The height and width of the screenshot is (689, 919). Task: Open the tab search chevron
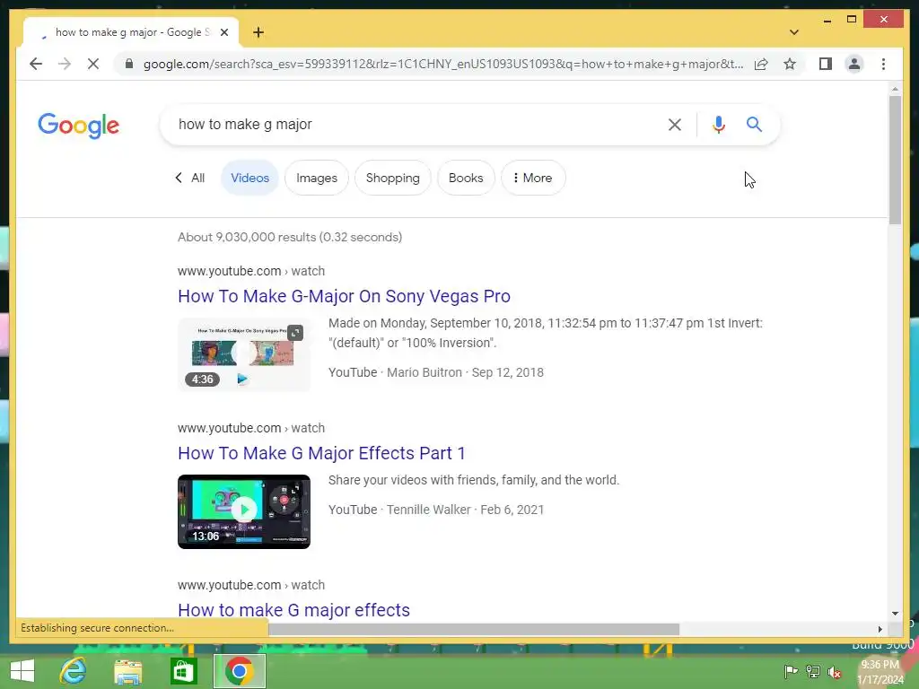pyautogui.click(x=793, y=32)
